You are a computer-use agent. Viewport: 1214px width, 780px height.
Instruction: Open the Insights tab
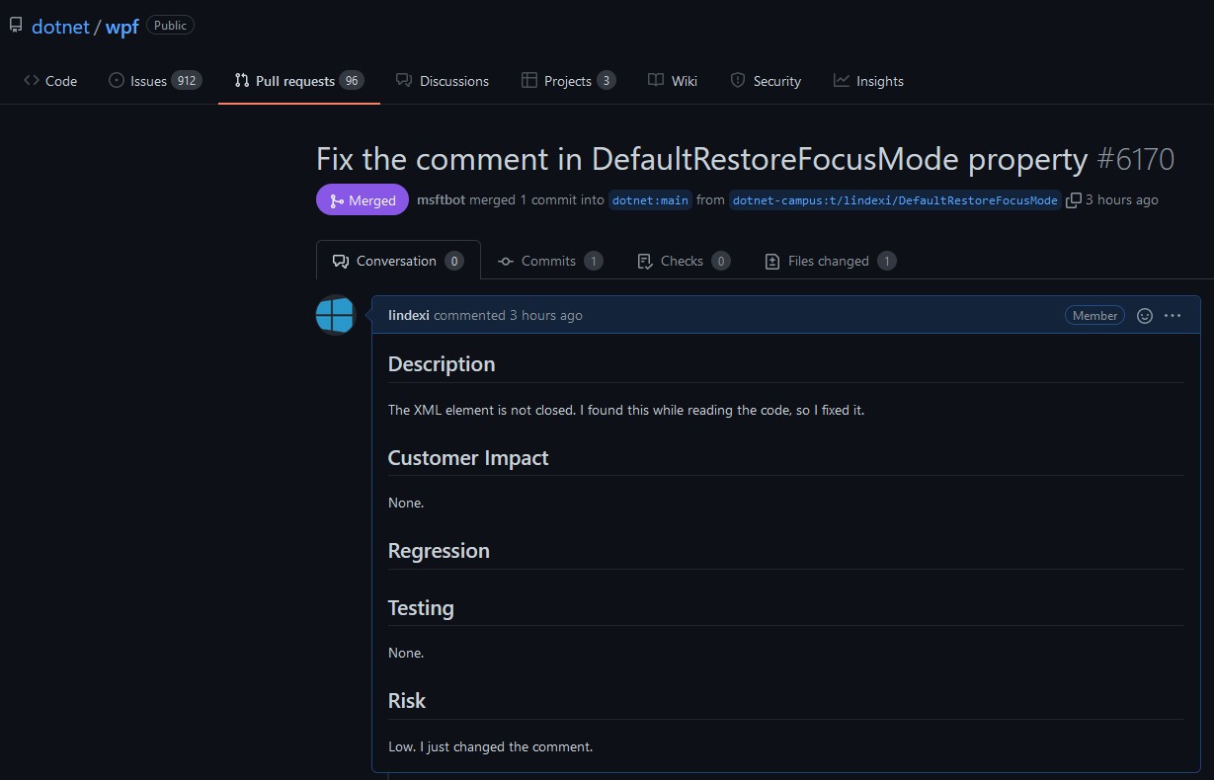[868, 81]
